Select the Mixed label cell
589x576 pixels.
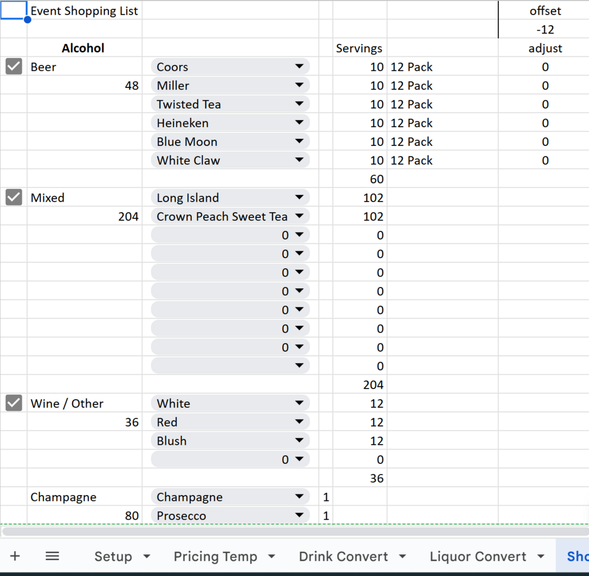point(84,197)
